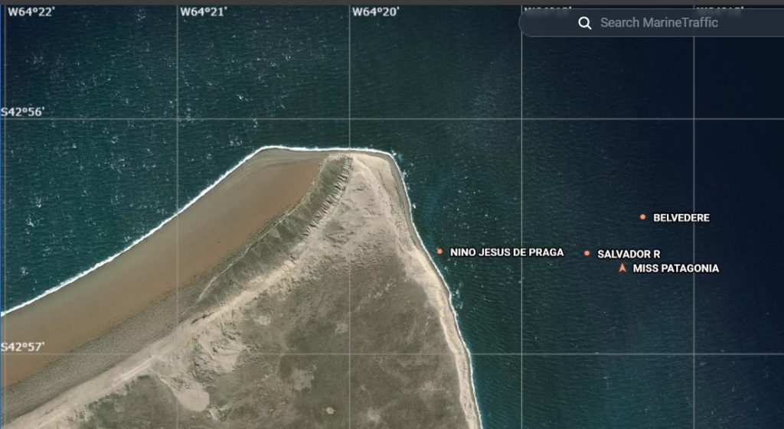The height and width of the screenshot is (429, 784).
Task: Click the northern tip of the peninsula
Action: coord(337,153)
